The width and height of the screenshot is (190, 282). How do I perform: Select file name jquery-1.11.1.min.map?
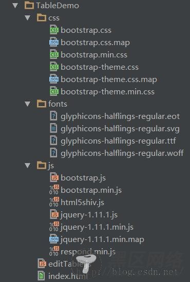click(102, 239)
